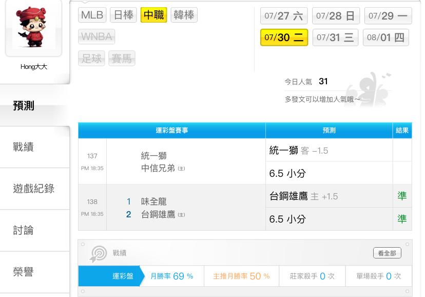Click 單場殺手 0 次 stat
425x297 pixels.
pyautogui.click(x=378, y=276)
